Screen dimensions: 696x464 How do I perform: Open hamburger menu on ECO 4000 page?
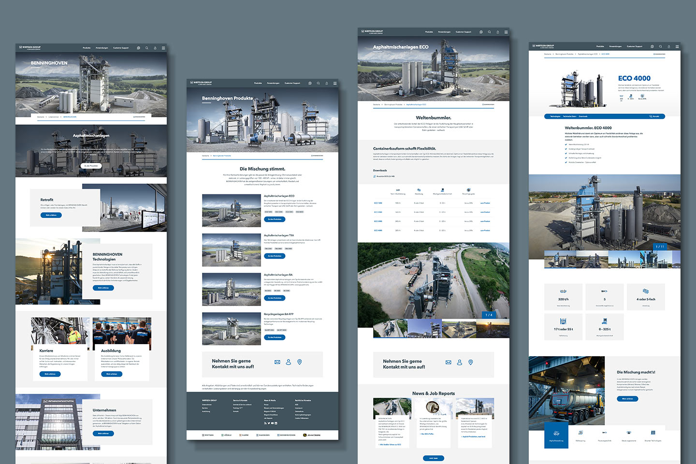[x=677, y=46]
